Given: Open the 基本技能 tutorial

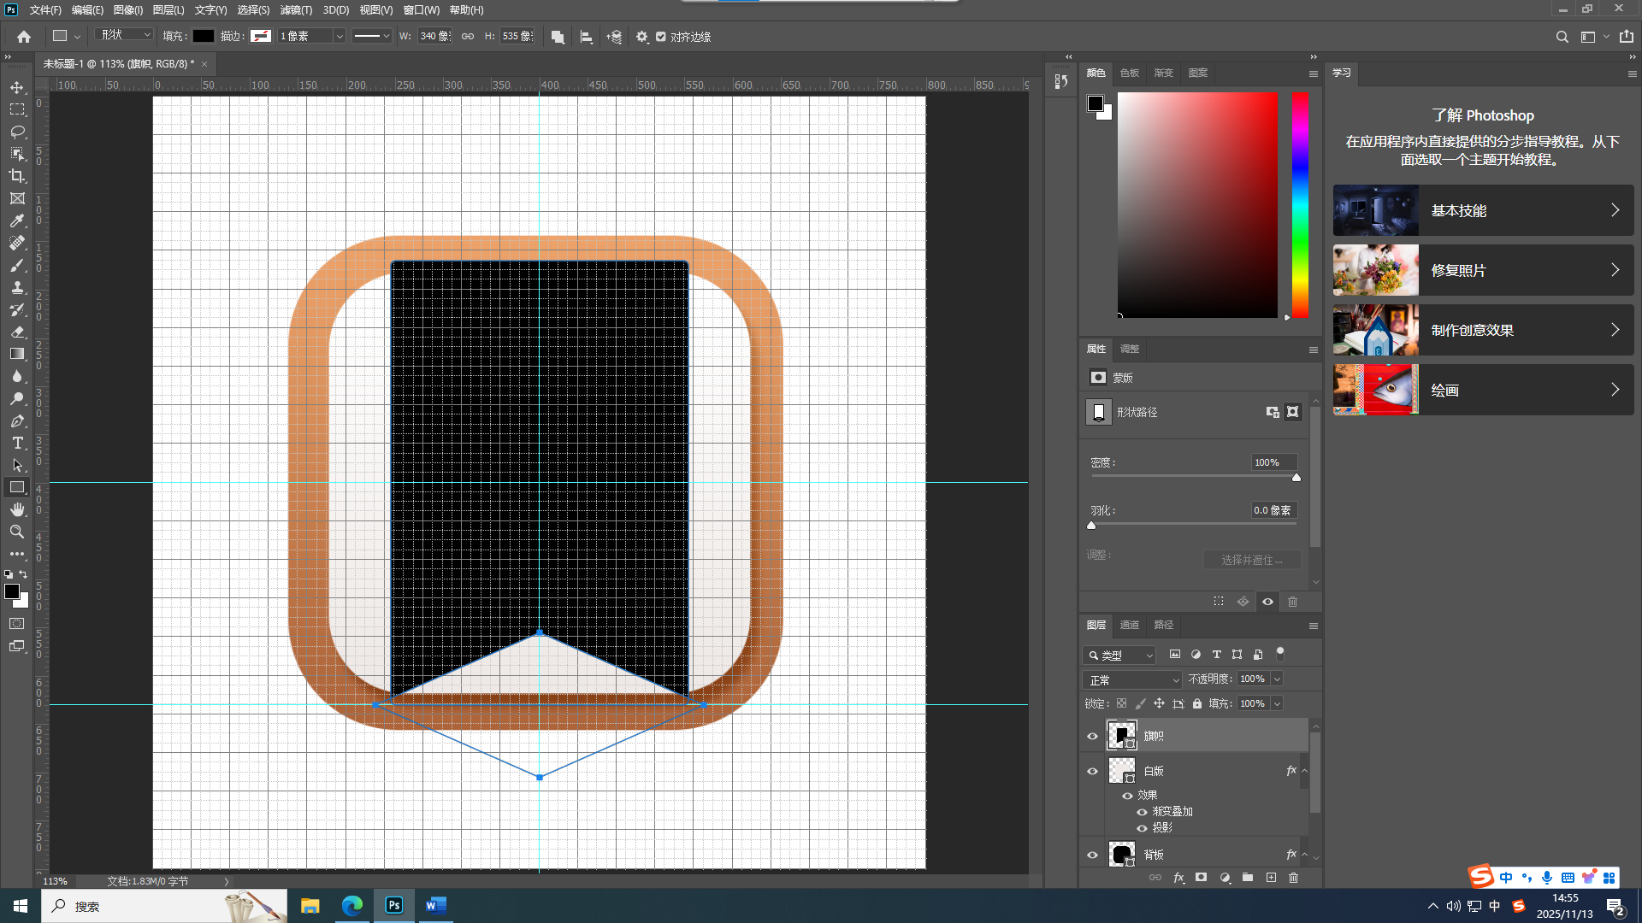Looking at the screenshot, I should coord(1483,210).
